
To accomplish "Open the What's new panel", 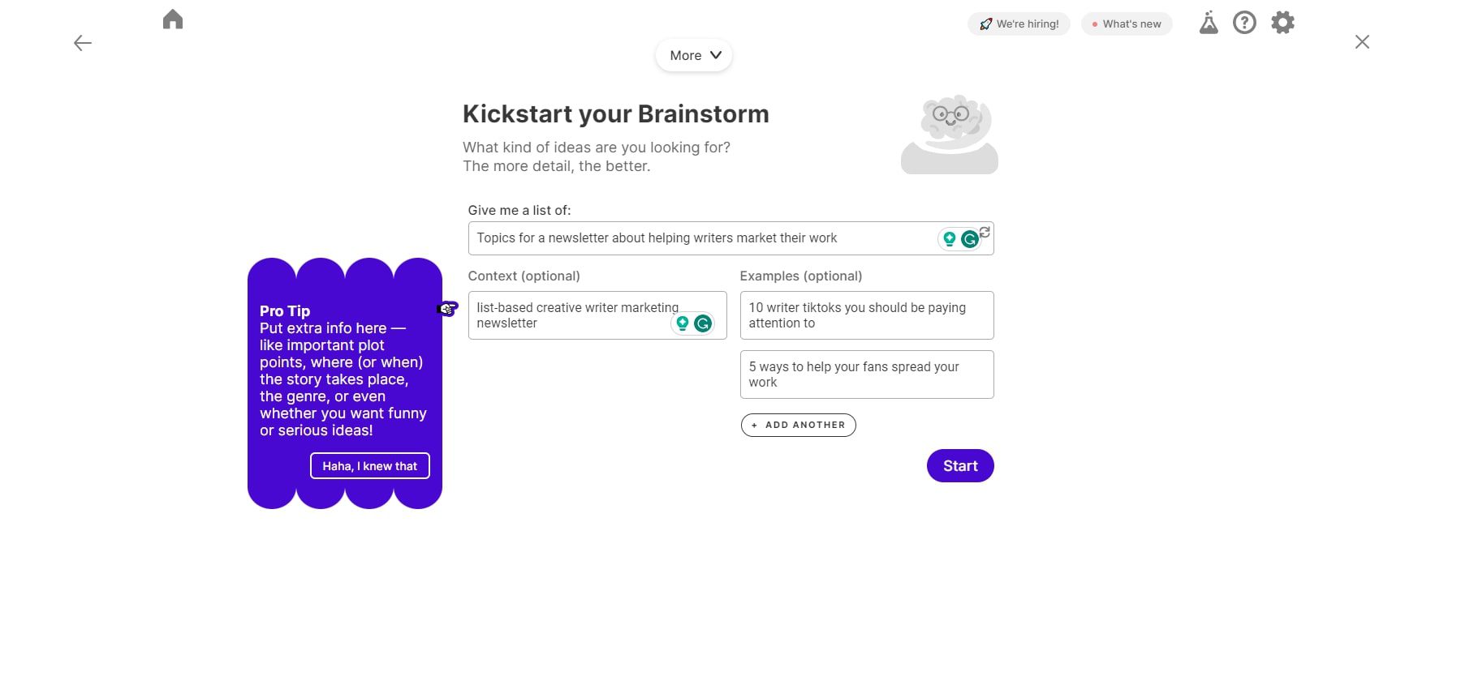I will (x=1127, y=24).
